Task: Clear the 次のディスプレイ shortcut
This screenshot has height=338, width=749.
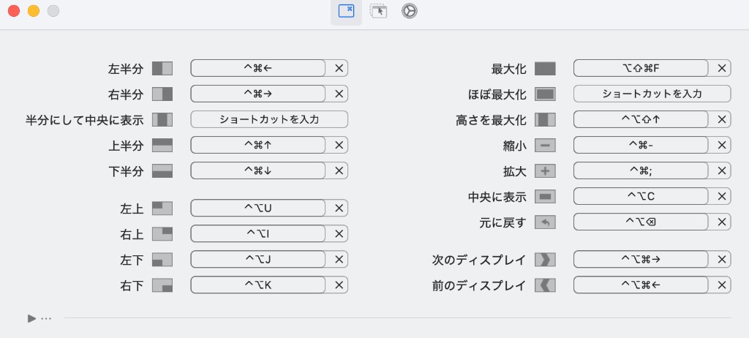Action: 721,259
